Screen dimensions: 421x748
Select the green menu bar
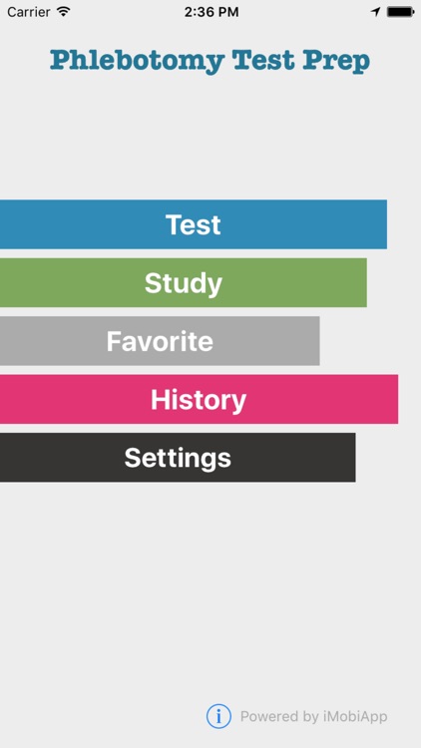tap(184, 283)
